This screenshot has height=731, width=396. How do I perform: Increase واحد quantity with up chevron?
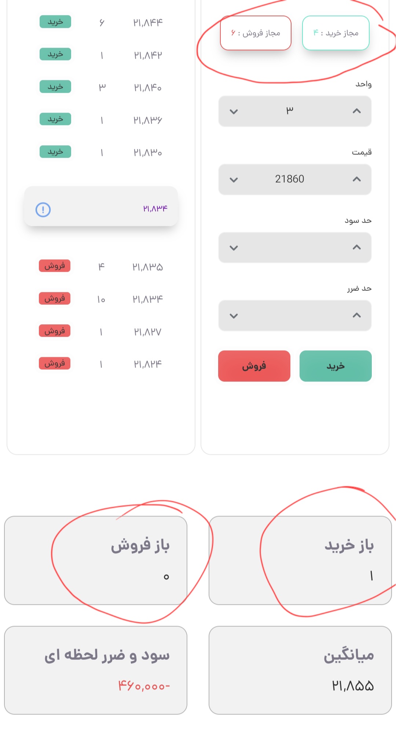coord(356,111)
